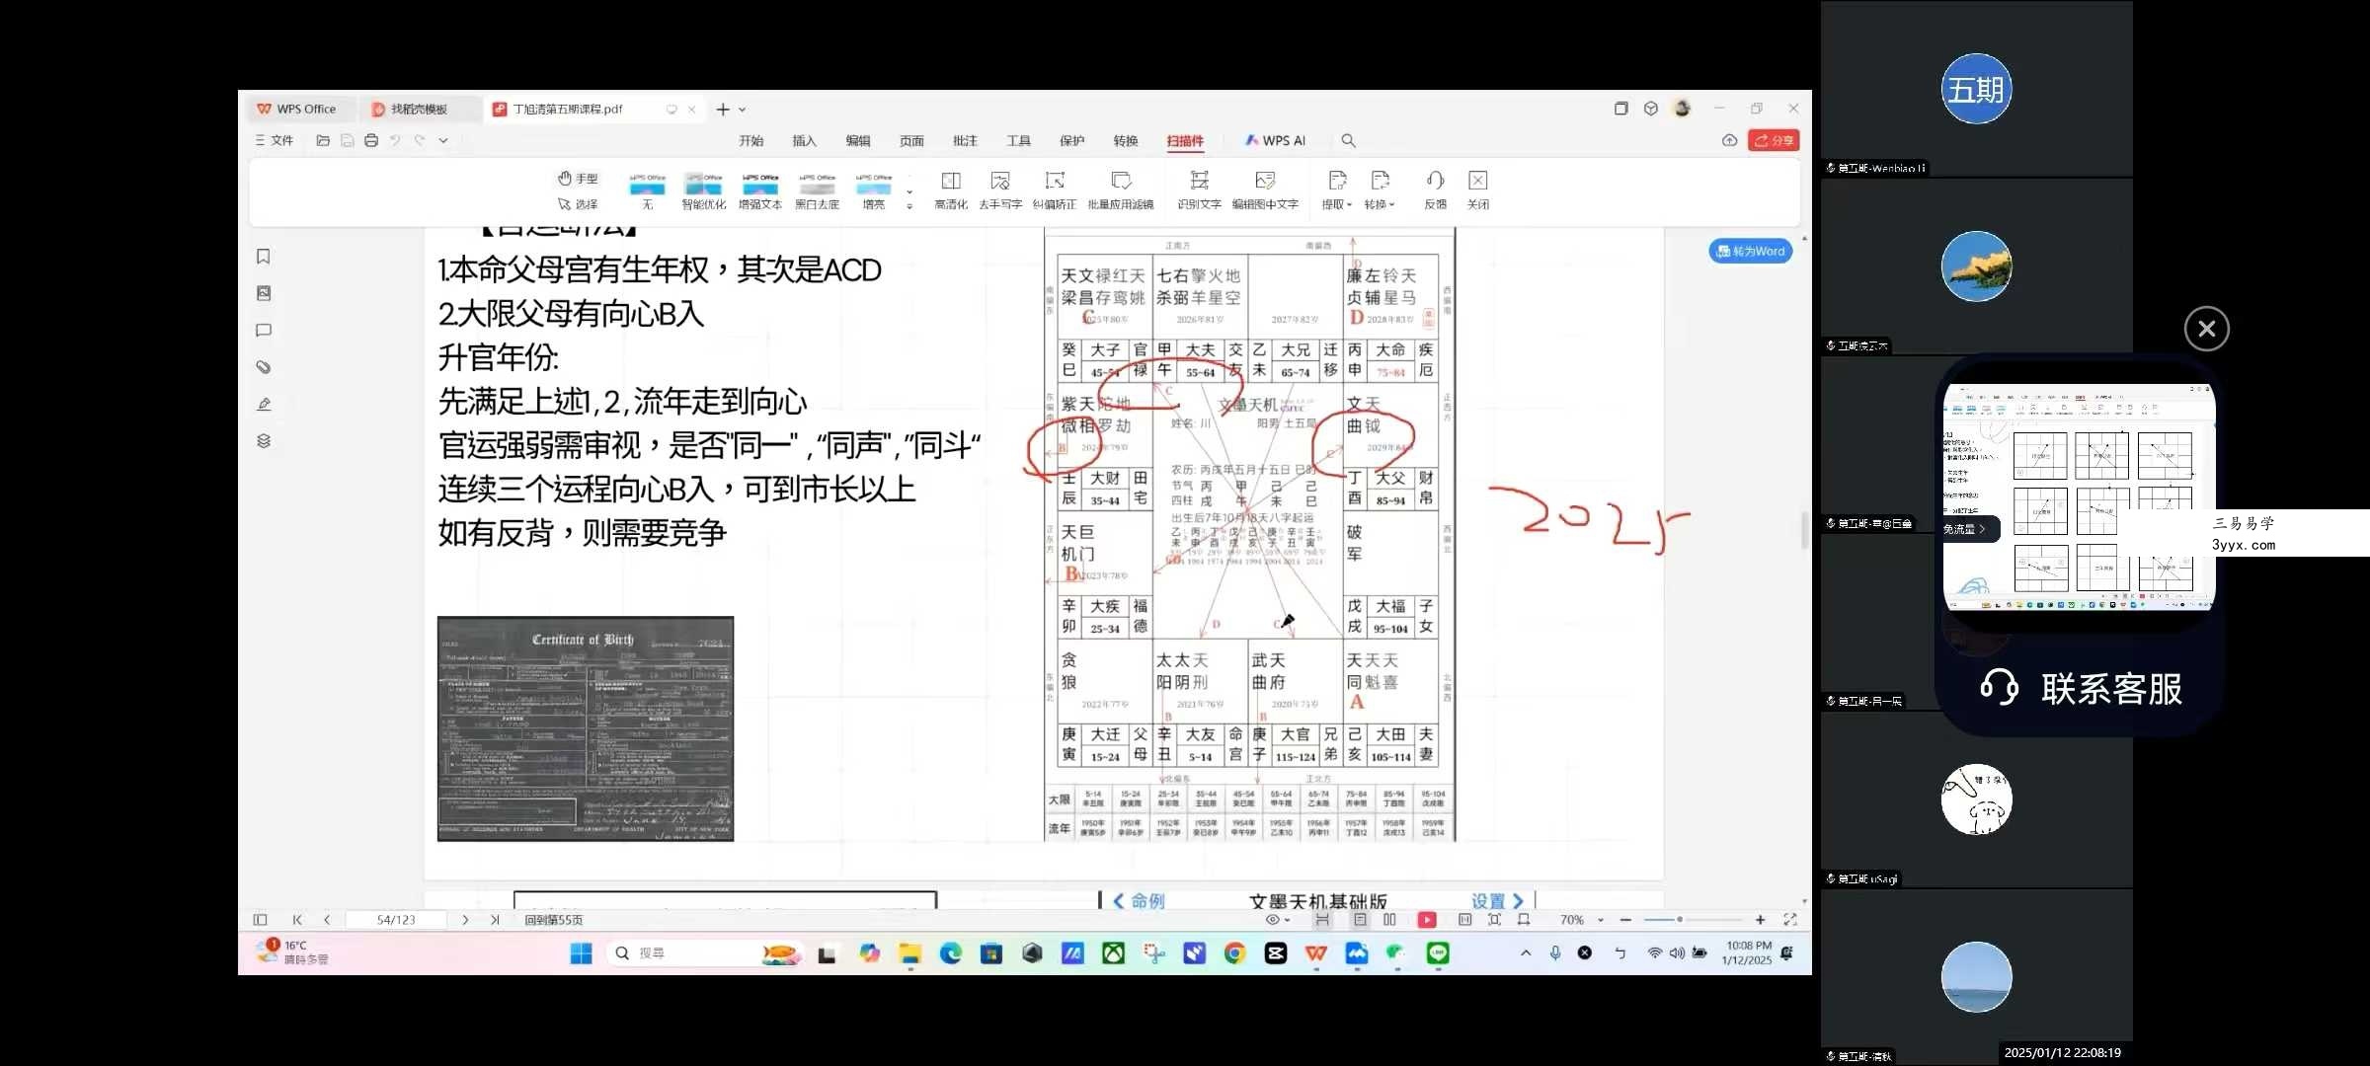The height and width of the screenshot is (1066, 2370).
Task: Open the thumbnail panel in left sidebar
Action: coord(264,293)
